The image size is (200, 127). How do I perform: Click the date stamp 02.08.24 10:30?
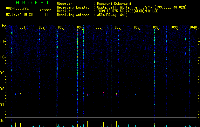pyautogui.click(x=19, y=15)
